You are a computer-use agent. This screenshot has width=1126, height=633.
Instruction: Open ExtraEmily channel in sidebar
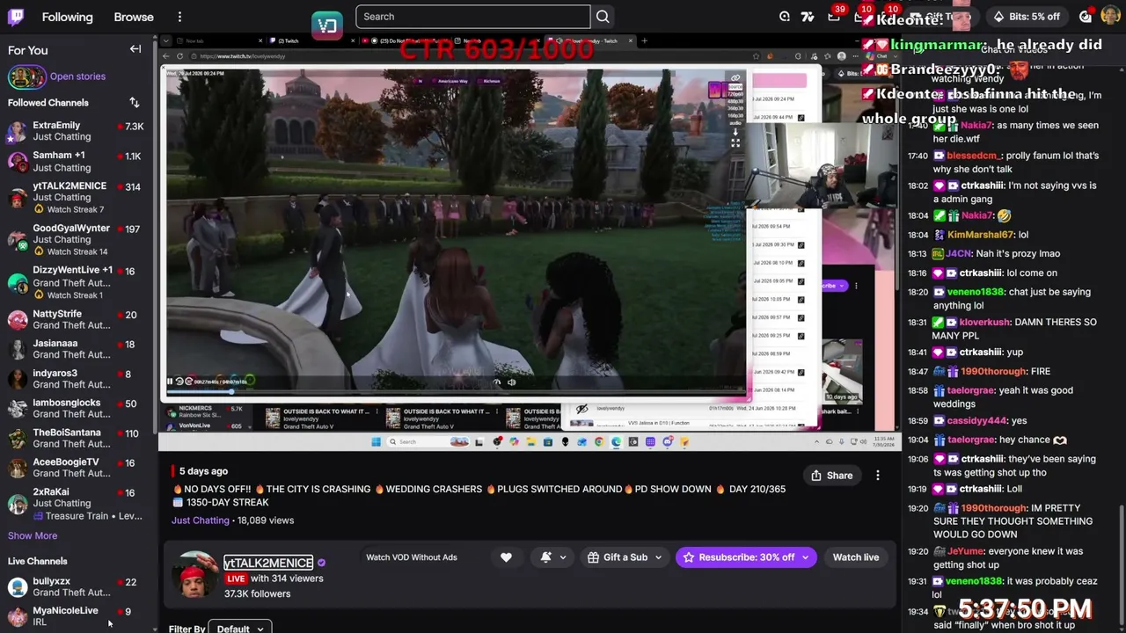tap(76, 131)
